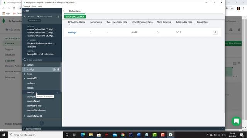The width and height of the screenshot is (247, 138).
Task: Delete the settings collection with trash icon
Action: point(215,32)
